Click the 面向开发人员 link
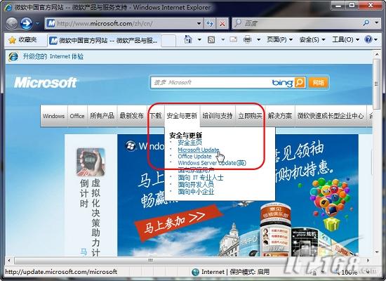Image resolution: width=386 pixels, height=281 pixels. [x=196, y=184]
